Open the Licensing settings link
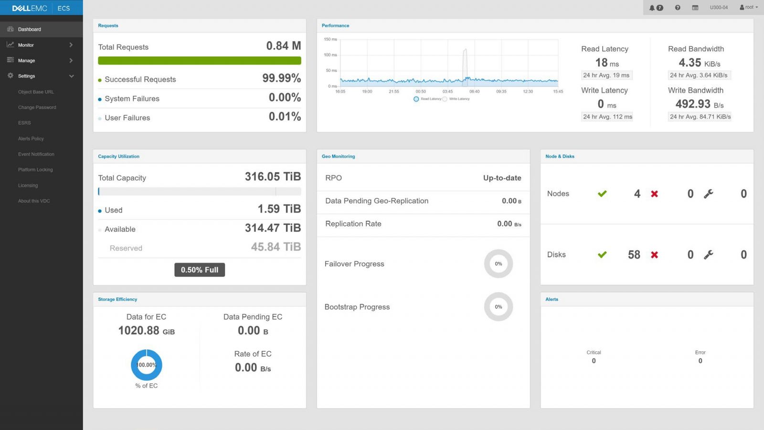 pos(28,186)
